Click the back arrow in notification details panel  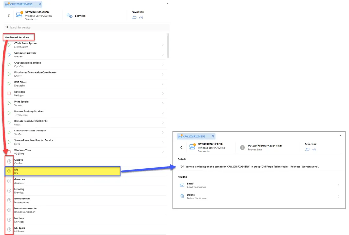(x=181, y=147)
